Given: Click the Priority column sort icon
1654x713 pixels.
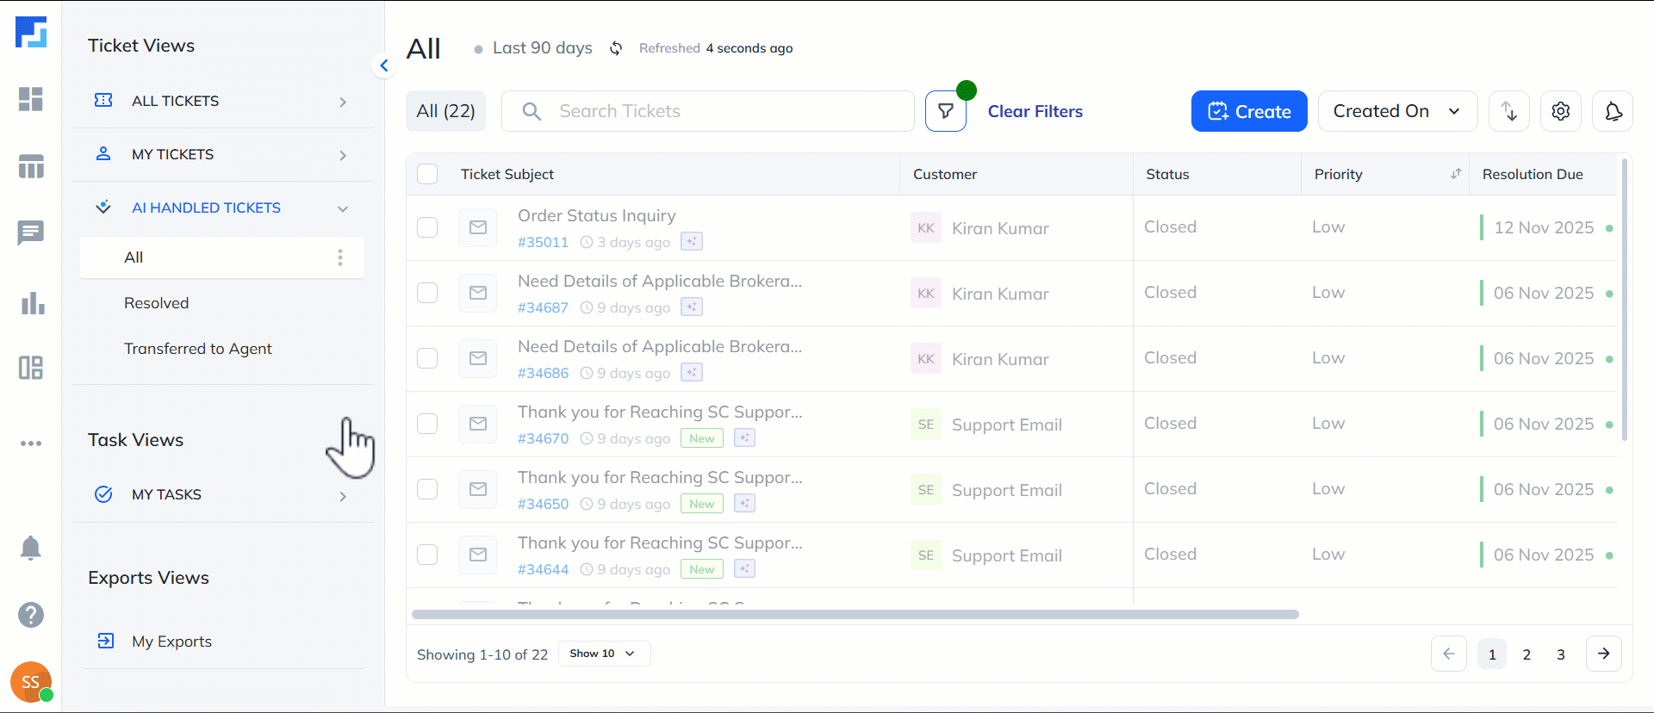Looking at the screenshot, I should 1456,174.
